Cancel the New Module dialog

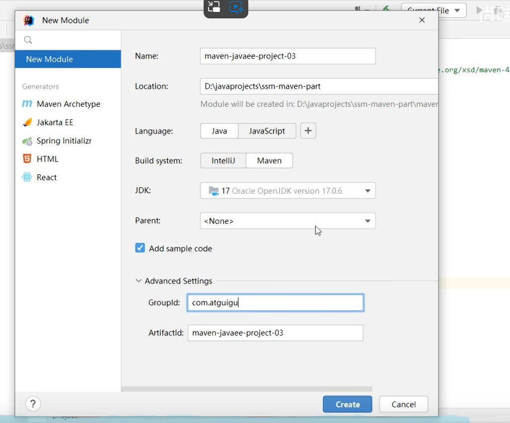point(404,404)
